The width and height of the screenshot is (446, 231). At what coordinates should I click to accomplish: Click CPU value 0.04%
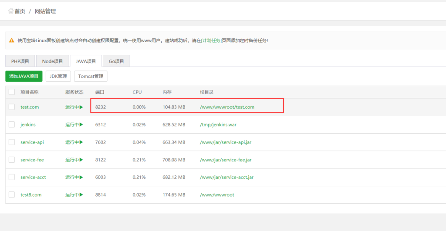pyautogui.click(x=139, y=142)
